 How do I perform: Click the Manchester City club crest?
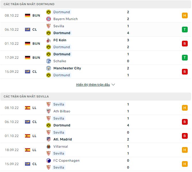pyautogui.click(x=48, y=68)
